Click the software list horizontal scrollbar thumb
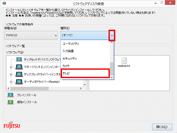The width and height of the screenshot is (177, 133). (x=30, y=88)
